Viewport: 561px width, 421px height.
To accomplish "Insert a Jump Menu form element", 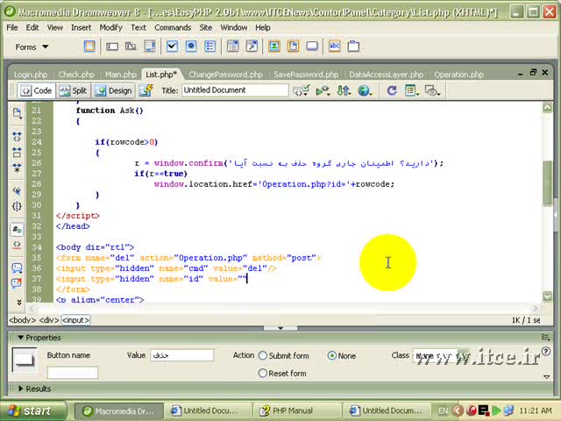I will tap(252, 46).
